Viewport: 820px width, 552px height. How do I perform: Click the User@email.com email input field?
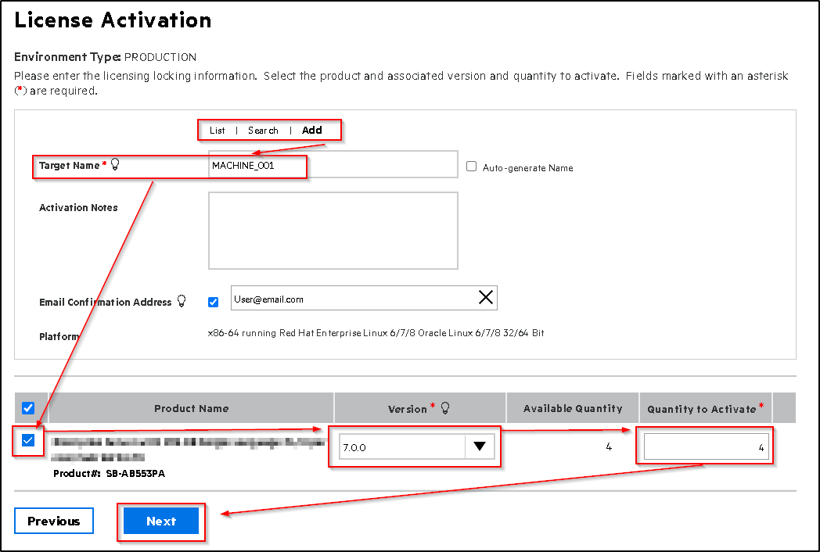[x=344, y=297]
